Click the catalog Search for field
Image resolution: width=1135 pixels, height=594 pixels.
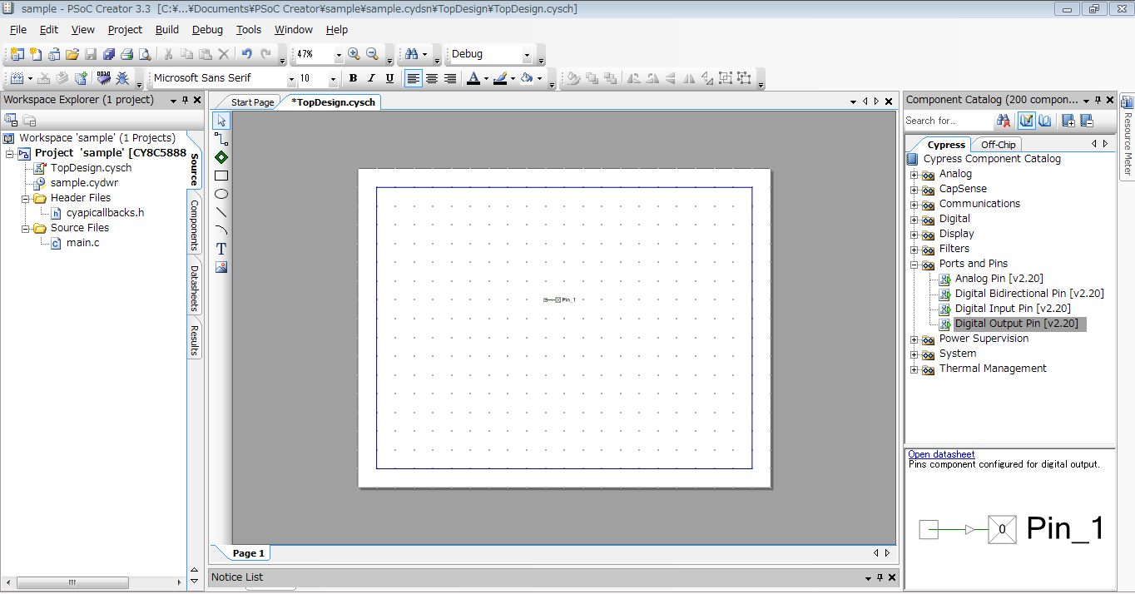[949, 121]
